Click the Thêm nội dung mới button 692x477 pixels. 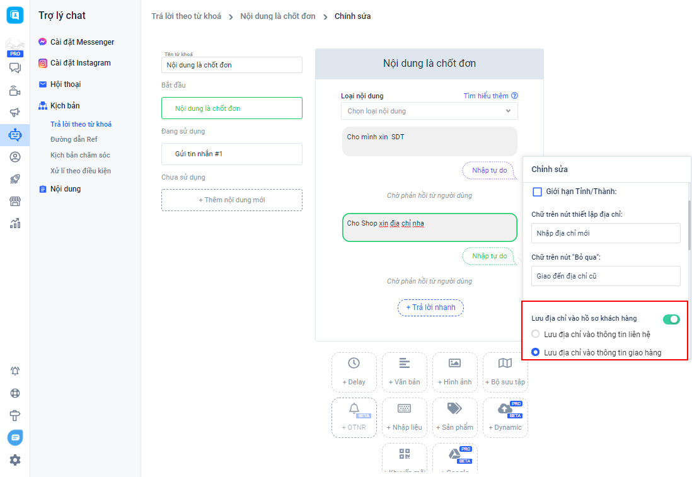[231, 200]
